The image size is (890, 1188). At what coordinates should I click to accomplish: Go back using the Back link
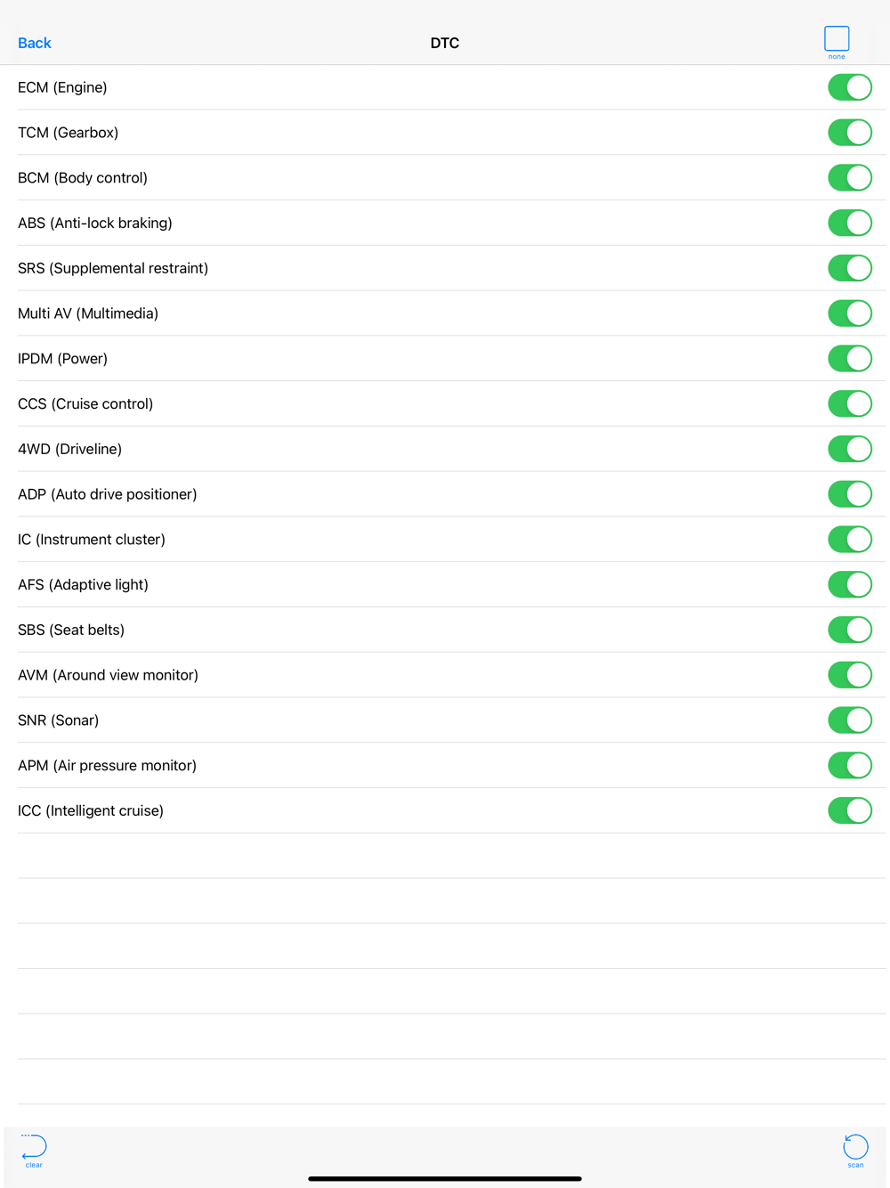[35, 43]
